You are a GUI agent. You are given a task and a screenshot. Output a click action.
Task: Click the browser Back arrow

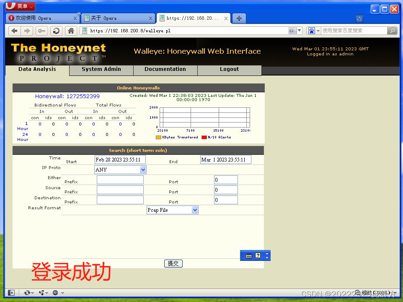(x=14, y=31)
